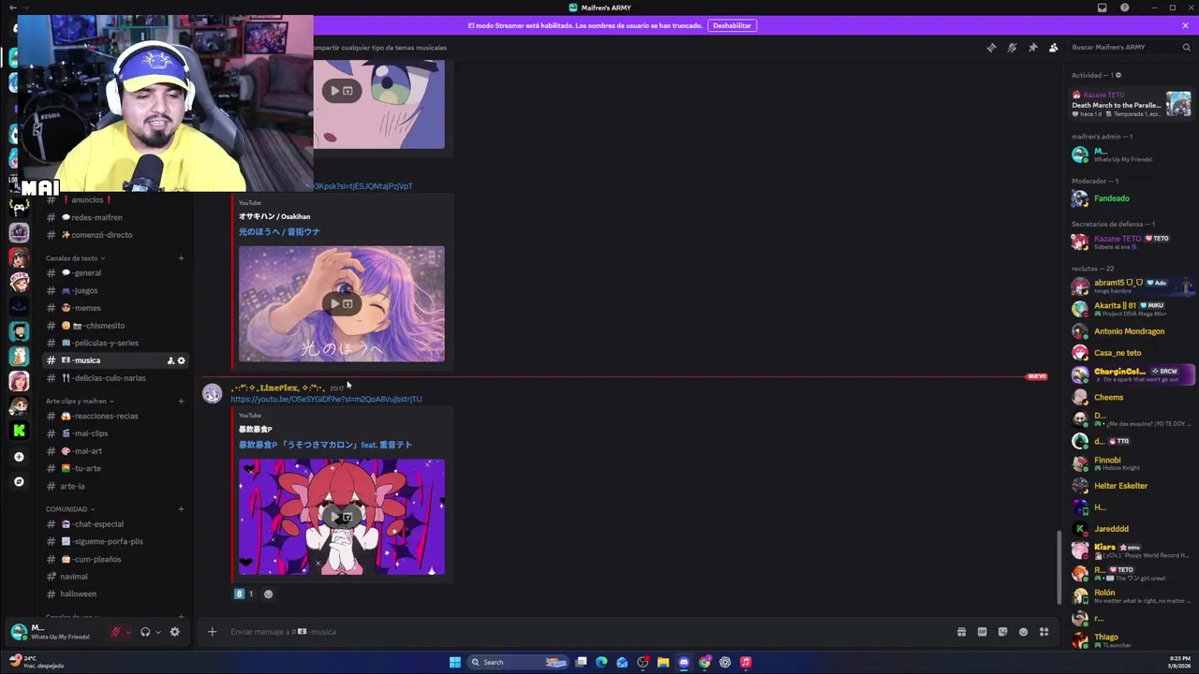Click the plus attach button in message bar
Viewport: 1199px width, 674px height.
pos(212,632)
